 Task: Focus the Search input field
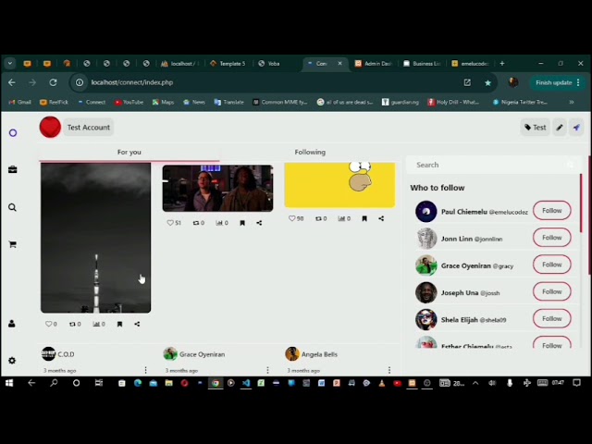[x=493, y=165]
